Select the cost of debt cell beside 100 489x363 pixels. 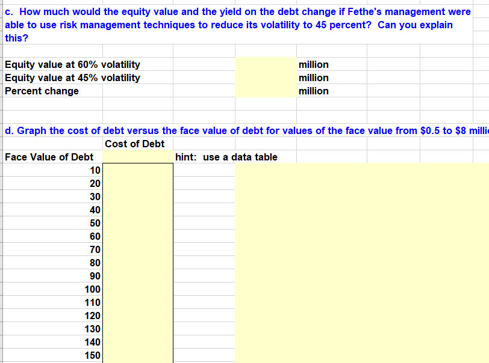[x=138, y=289]
